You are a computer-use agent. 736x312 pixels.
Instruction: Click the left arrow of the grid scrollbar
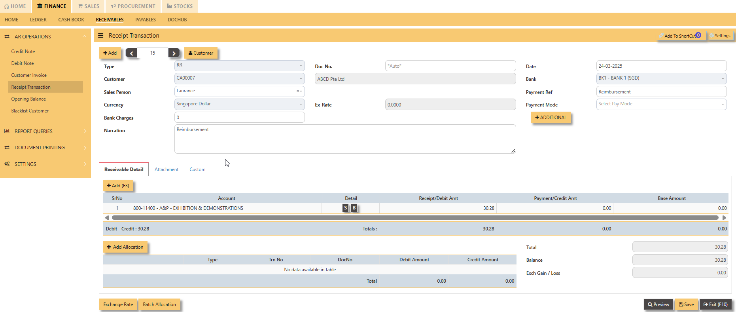tap(107, 218)
